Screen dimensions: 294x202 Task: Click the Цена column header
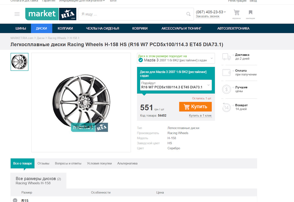pyautogui.click(x=160, y=192)
